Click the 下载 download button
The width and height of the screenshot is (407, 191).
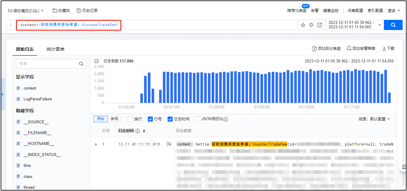pyautogui.click(x=388, y=49)
